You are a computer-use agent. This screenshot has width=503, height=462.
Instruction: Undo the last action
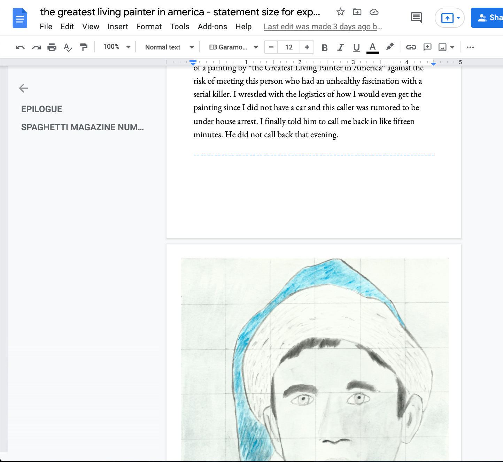20,47
